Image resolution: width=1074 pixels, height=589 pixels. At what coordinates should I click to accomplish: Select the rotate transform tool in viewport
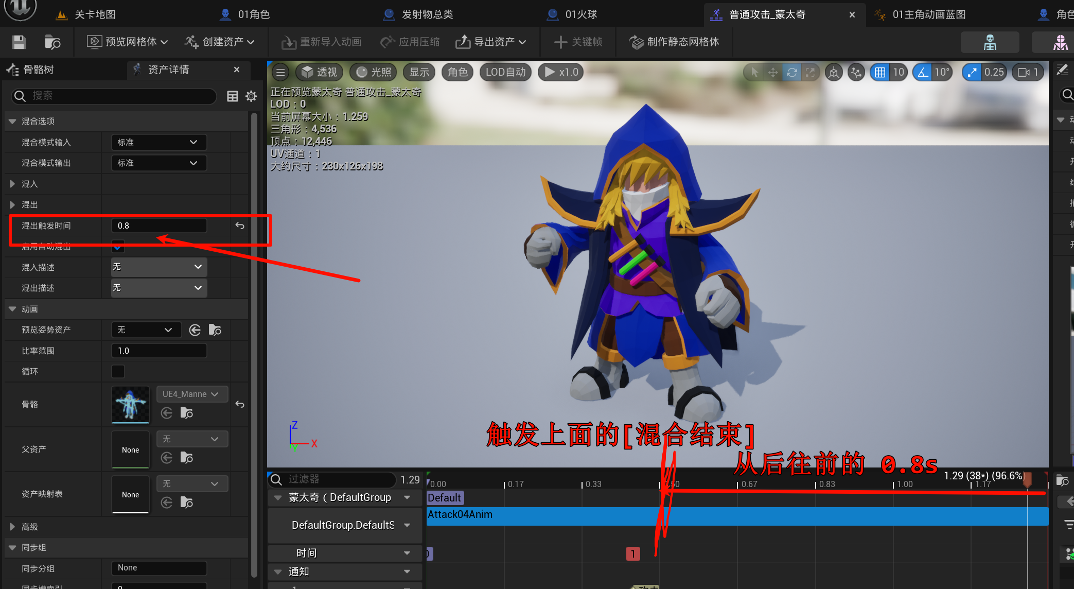pyautogui.click(x=792, y=72)
